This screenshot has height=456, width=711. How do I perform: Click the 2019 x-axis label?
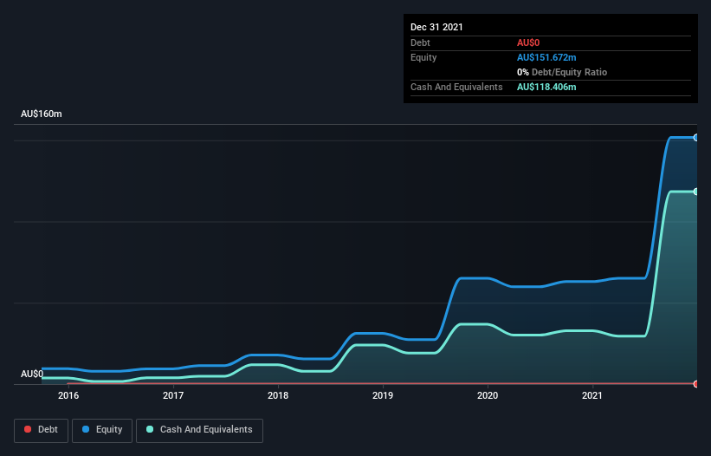pyautogui.click(x=383, y=395)
